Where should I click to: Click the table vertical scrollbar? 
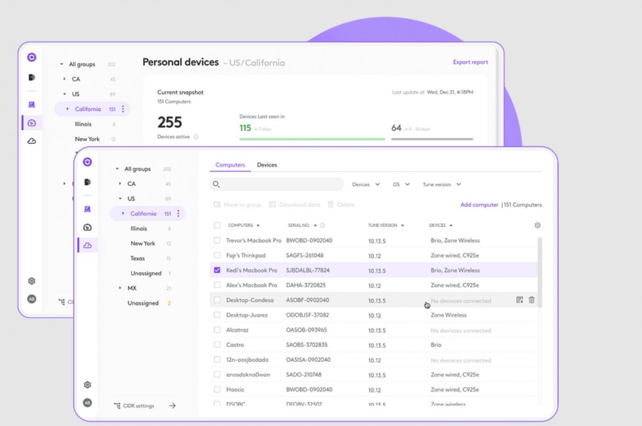tap(540, 273)
